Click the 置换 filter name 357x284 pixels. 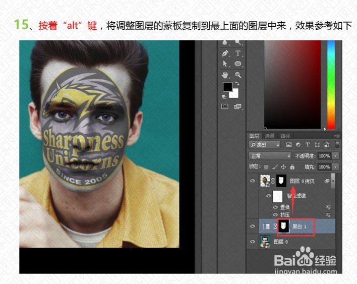[x=285, y=207]
